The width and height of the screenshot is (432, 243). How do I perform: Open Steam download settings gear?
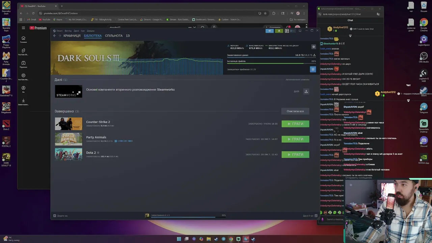[314, 47]
